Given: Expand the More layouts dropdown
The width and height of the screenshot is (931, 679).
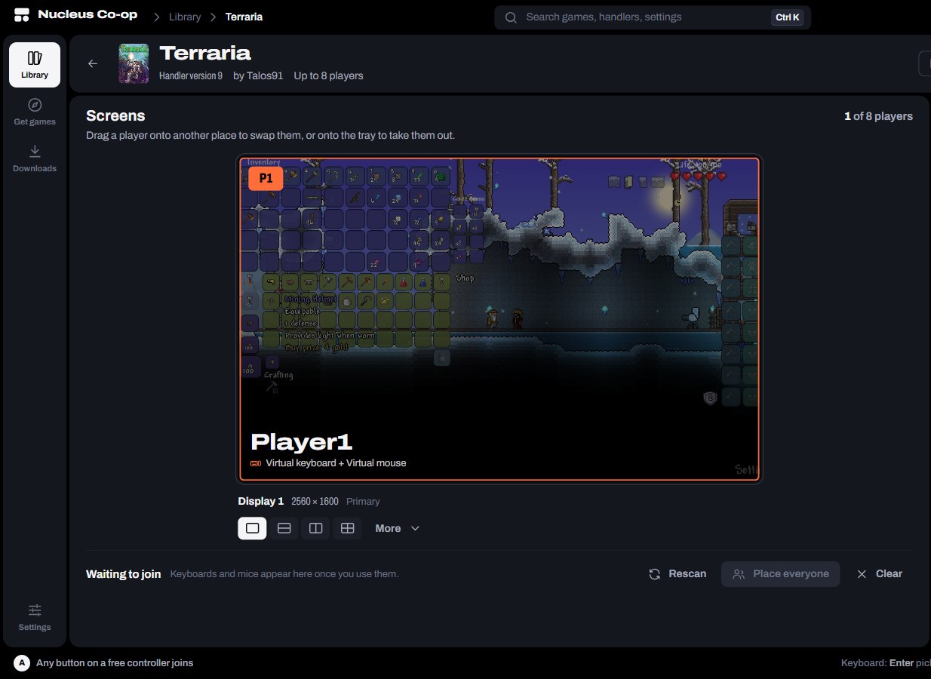Looking at the screenshot, I should coord(397,528).
